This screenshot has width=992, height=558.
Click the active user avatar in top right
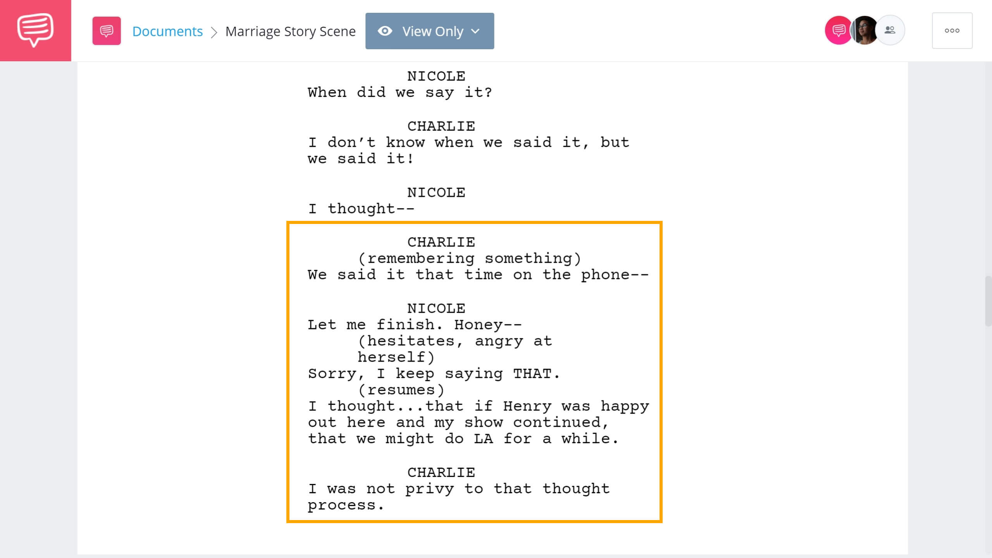click(863, 31)
